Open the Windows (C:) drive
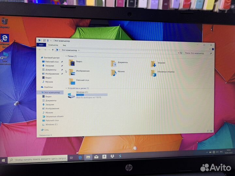235x176 pixels. coord(71,95)
